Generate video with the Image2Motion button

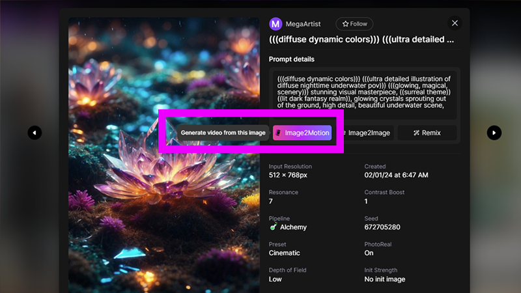pos(302,133)
